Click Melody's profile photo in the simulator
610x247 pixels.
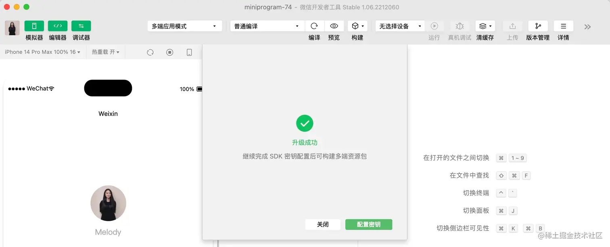(108, 203)
